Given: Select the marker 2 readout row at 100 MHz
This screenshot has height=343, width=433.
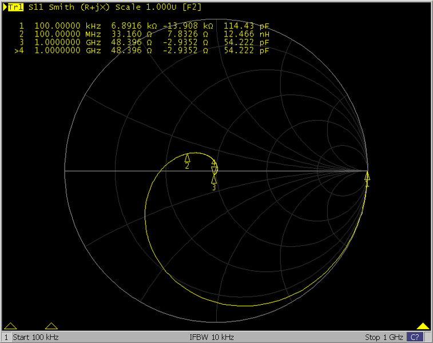Looking at the screenshot, I should pos(144,34).
